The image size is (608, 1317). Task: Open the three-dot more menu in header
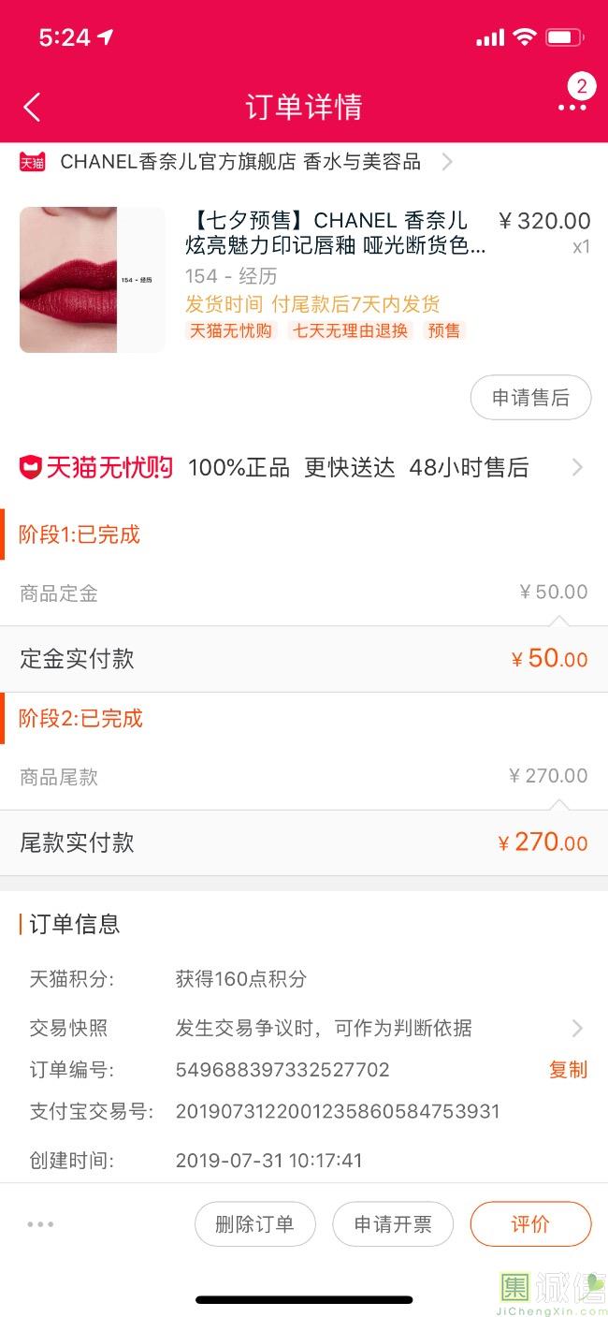pos(572,108)
